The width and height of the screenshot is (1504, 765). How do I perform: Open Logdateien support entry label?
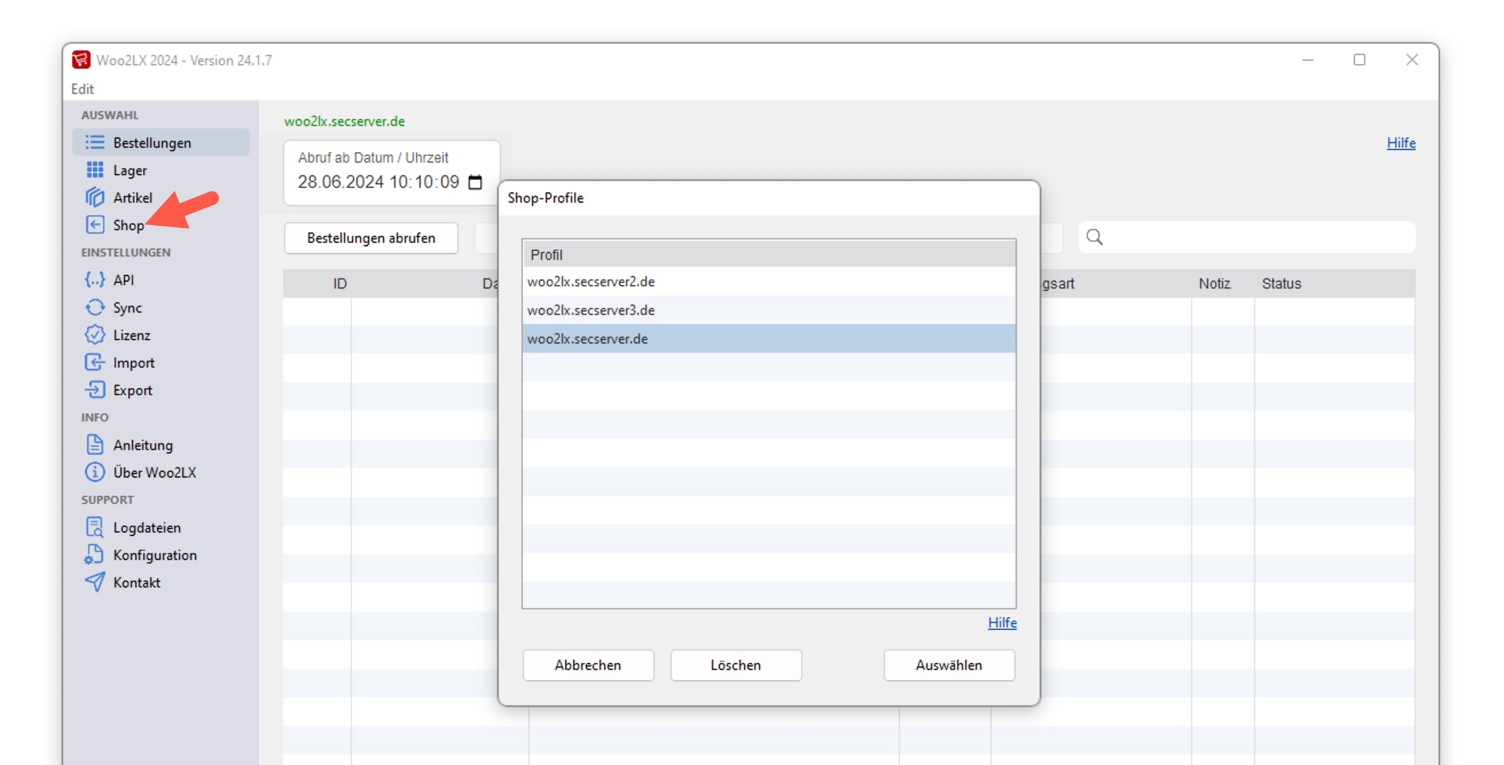tap(147, 528)
